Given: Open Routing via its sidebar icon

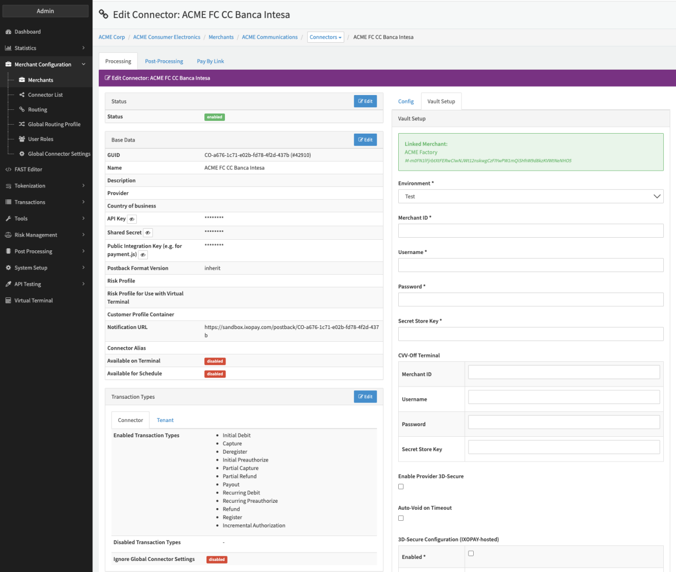Looking at the screenshot, I should (22, 110).
